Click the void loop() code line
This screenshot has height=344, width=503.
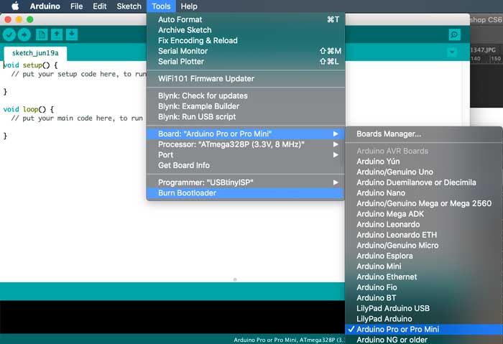(29, 109)
